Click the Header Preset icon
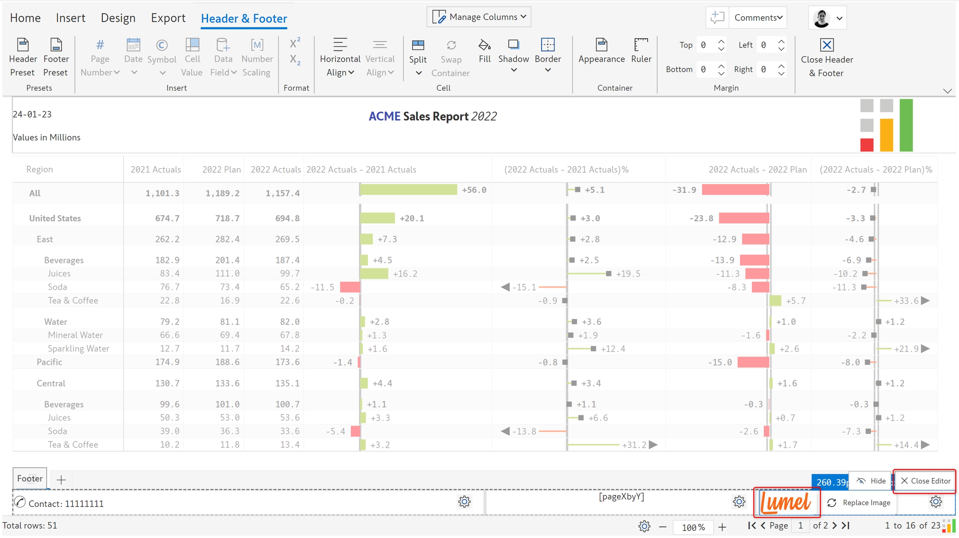The height and width of the screenshot is (538, 959). pos(23,45)
